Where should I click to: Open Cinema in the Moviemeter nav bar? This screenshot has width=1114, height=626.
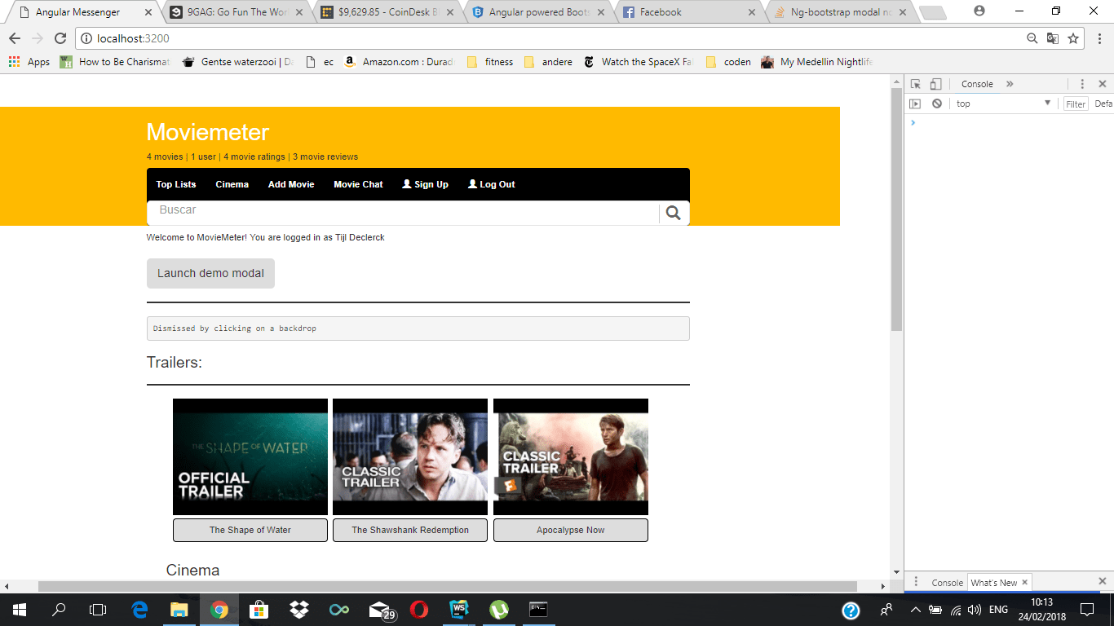pos(232,184)
